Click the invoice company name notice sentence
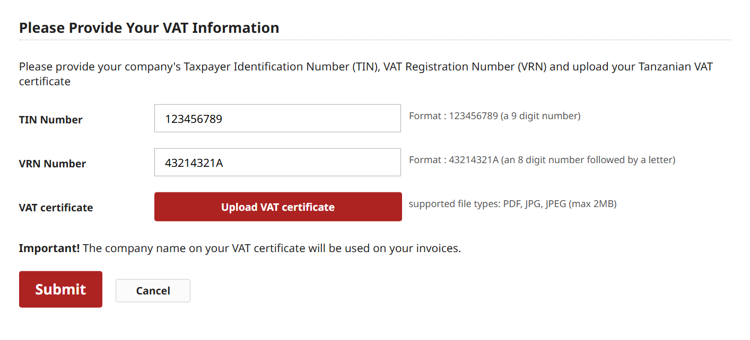The width and height of the screenshot is (750, 340). (x=272, y=248)
